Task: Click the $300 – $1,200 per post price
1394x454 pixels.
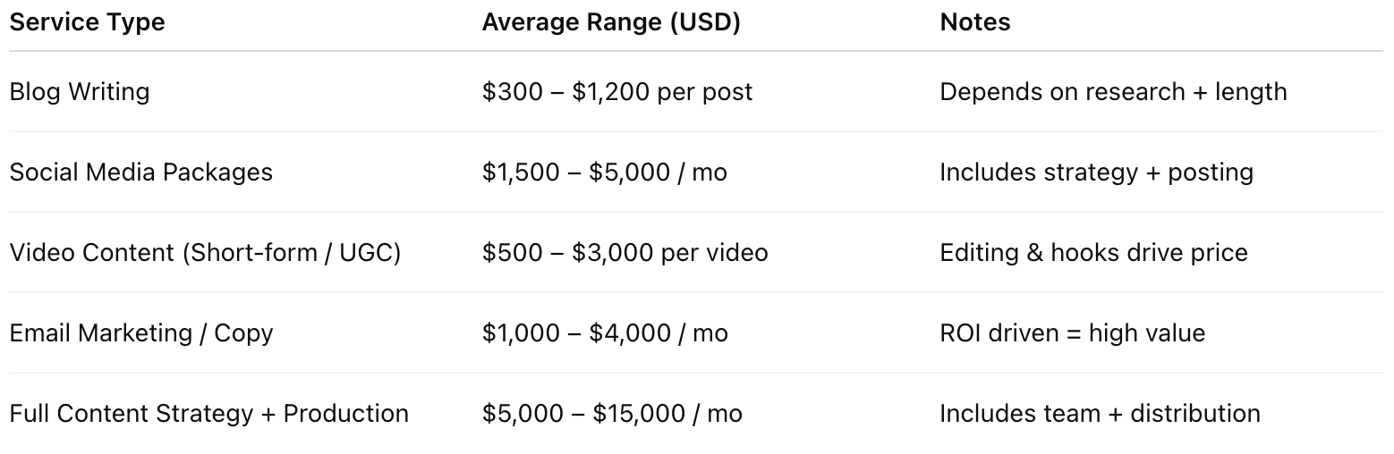Action: point(617,91)
